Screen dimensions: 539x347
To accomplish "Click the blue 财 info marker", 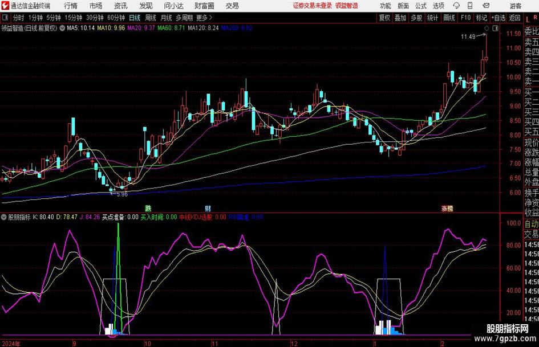I will (x=208, y=209).
